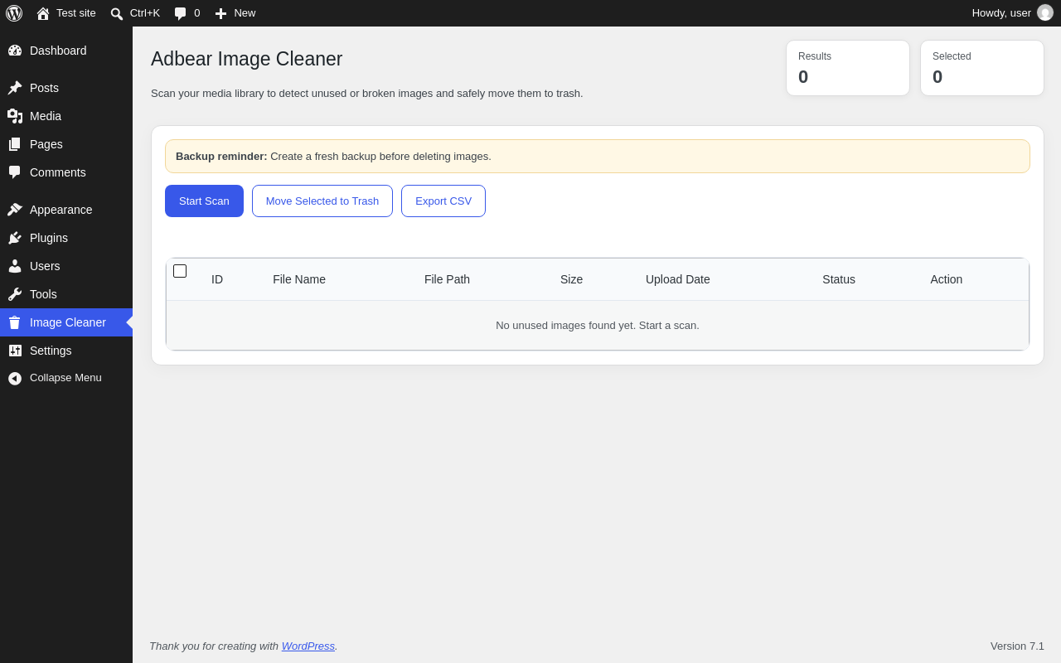Tick the select-all checkbox in table header

tap(180, 271)
